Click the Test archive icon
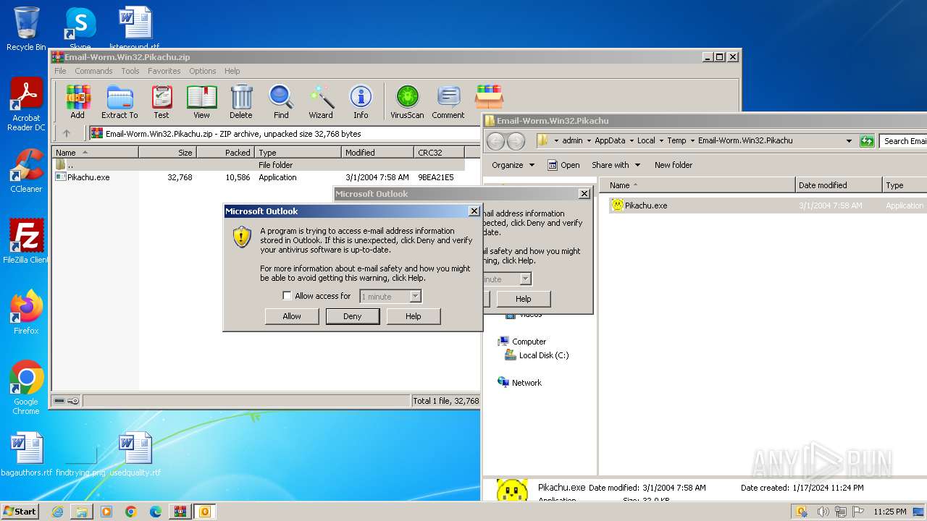 click(162, 102)
